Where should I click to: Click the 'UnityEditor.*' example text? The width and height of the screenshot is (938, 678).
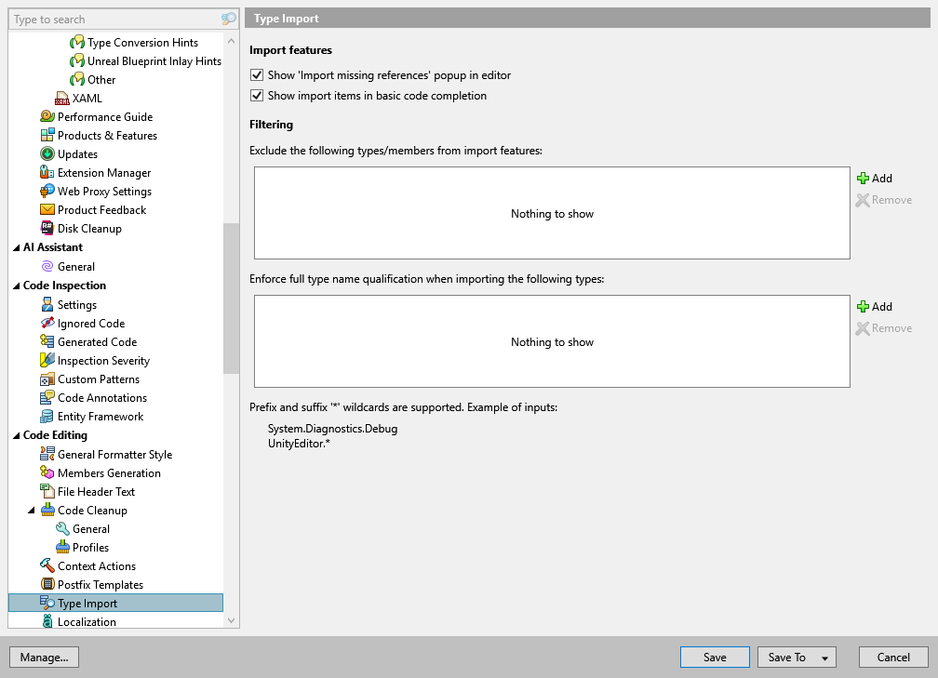point(299,444)
